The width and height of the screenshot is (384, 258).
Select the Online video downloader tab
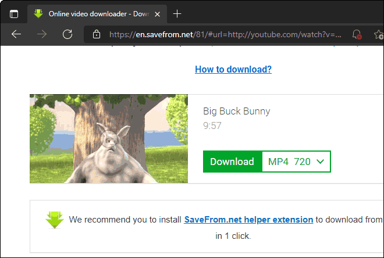coord(97,14)
